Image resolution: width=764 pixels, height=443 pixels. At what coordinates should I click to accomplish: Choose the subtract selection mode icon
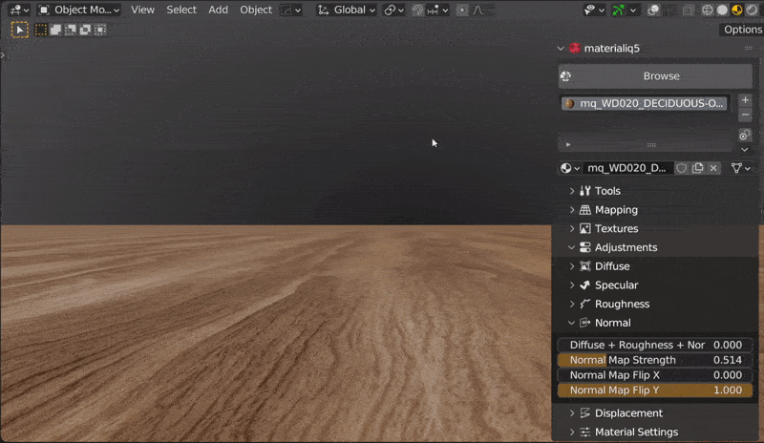[x=70, y=30]
